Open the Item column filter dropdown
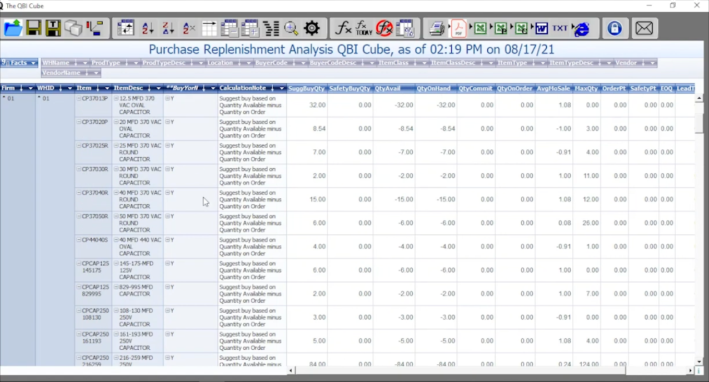This screenshot has height=382, width=709. [107, 88]
